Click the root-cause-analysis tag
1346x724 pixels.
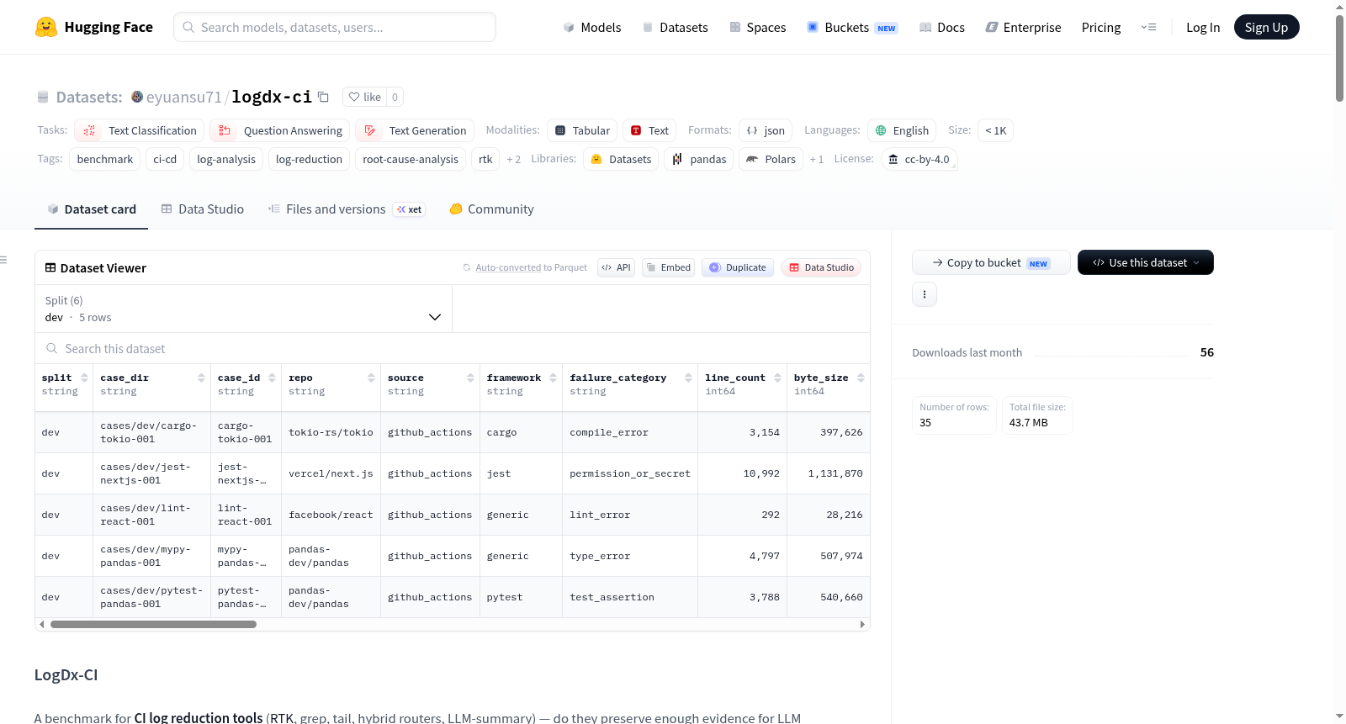[x=411, y=159]
